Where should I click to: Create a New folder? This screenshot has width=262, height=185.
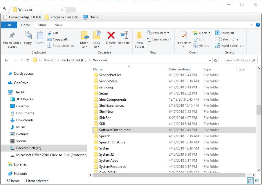click(x=140, y=40)
